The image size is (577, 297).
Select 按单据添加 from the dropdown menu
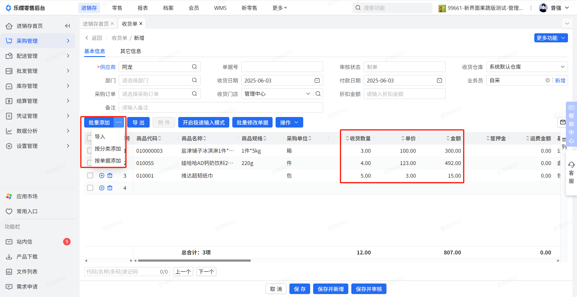(108, 161)
